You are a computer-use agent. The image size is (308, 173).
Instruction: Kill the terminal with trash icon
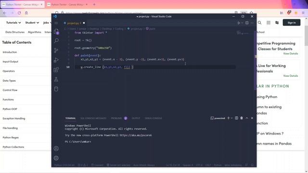242,118
